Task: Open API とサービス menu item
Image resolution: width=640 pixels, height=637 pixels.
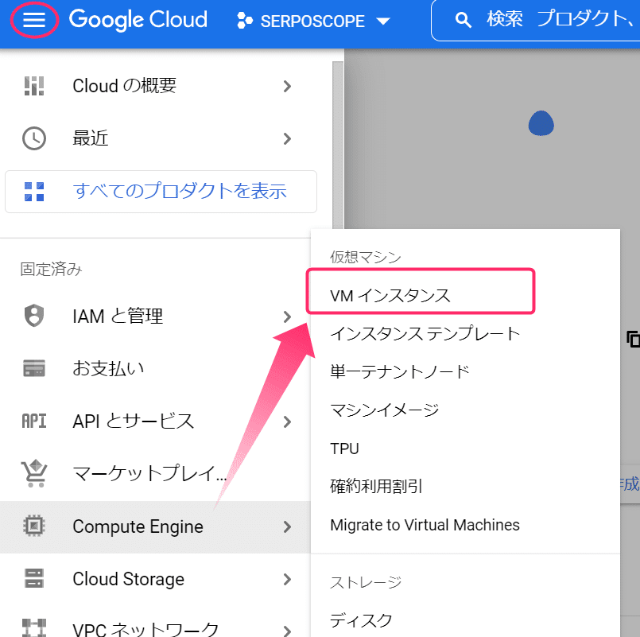Action: point(155,421)
